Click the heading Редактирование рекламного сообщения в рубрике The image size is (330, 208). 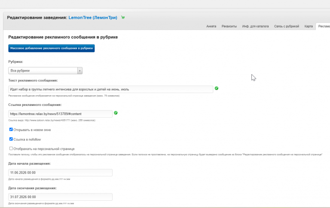click(63, 37)
